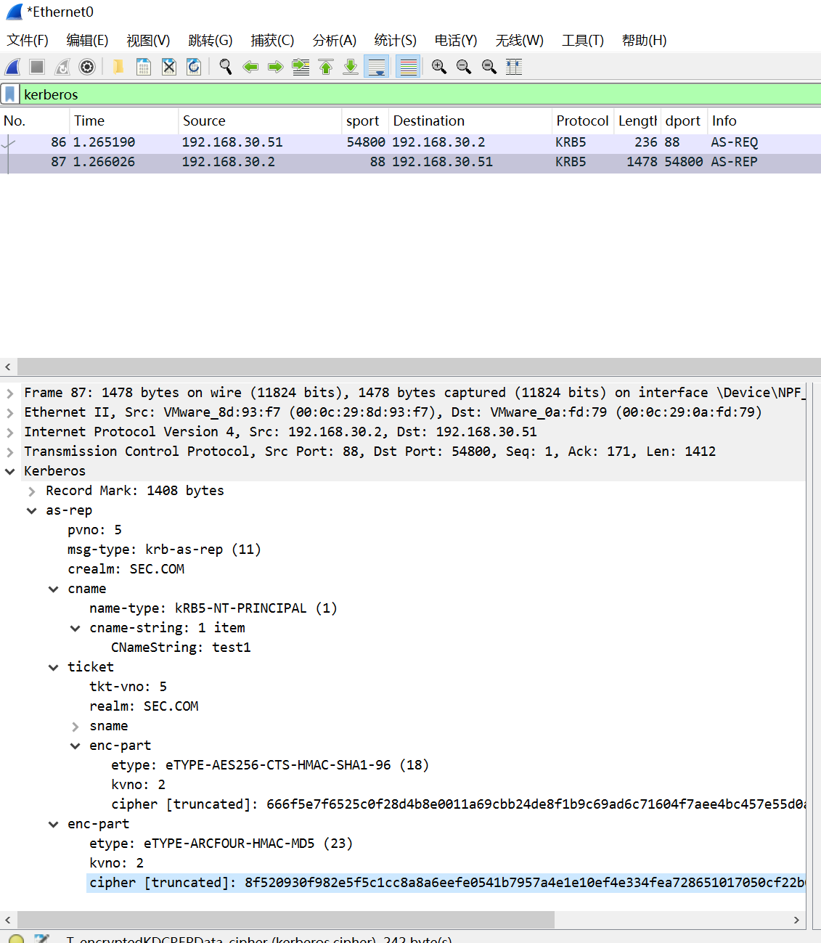
Task: Open the filter bookmark icon
Action: coord(10,94)
